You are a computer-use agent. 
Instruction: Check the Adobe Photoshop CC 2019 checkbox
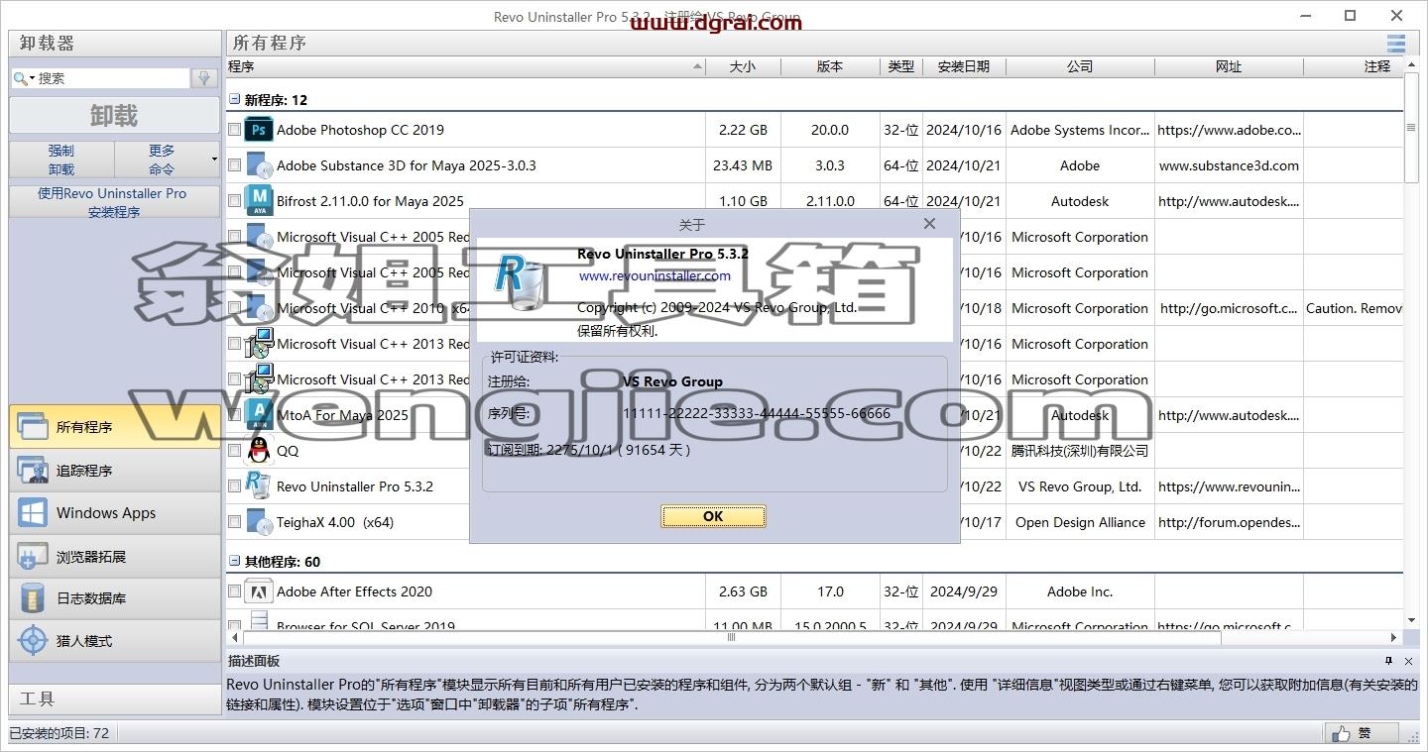point(235,130)
